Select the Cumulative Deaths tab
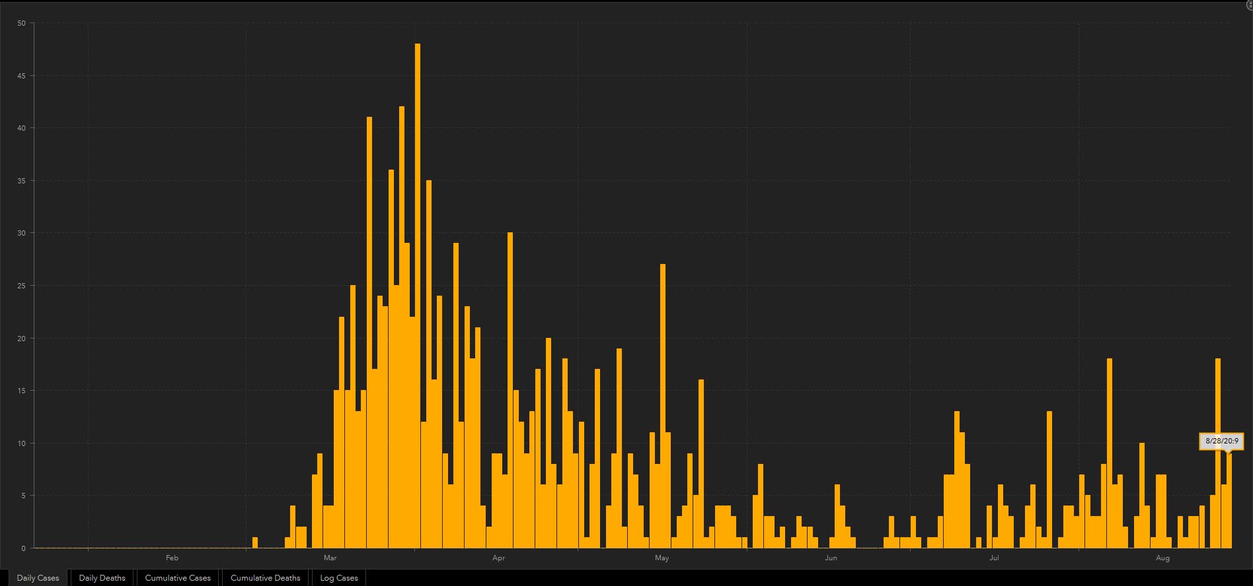Viewport: 1253px width, 586px height. (266, 577)
